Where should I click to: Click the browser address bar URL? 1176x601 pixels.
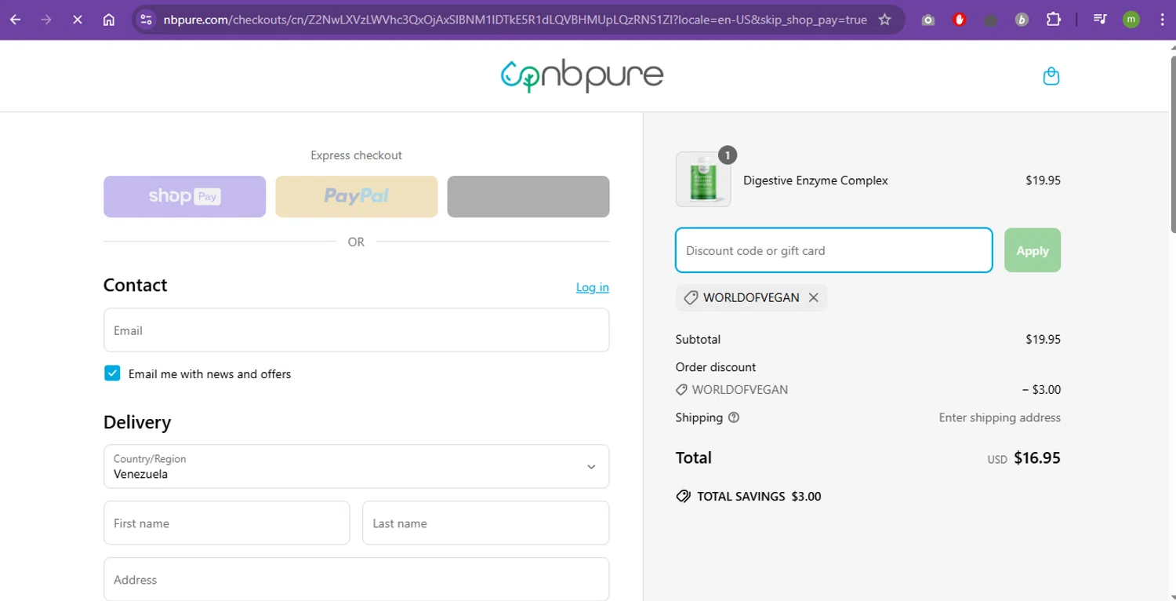[515, 20]
